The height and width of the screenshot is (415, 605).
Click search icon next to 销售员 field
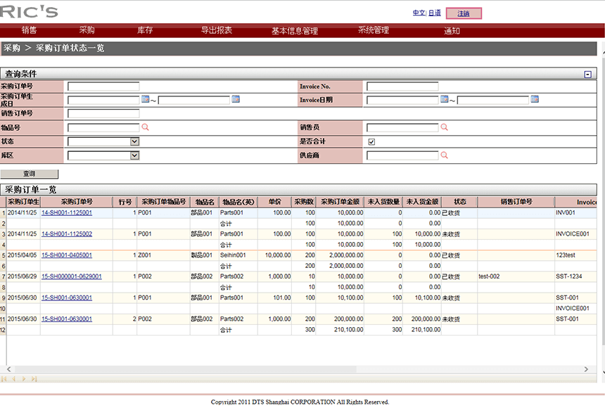click(444, 127)
